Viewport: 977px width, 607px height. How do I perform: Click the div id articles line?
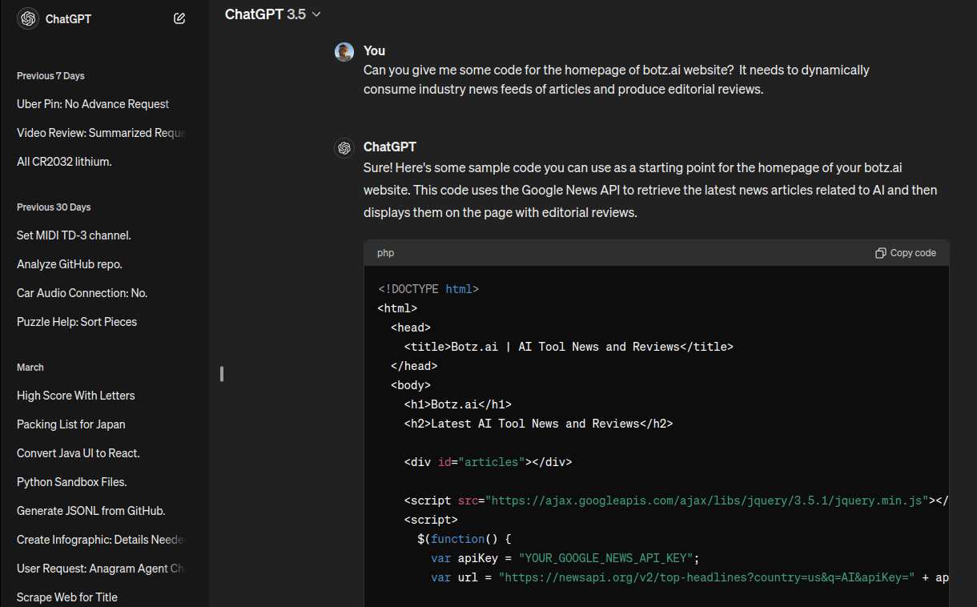(488, 462)
